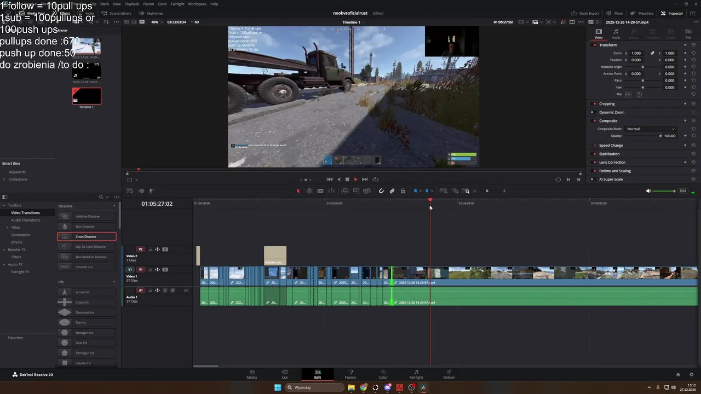Viewport: 701px width, 394px height.
Task: Jump to the first frame
Action: pyautogui.click(x=329, y=179)
